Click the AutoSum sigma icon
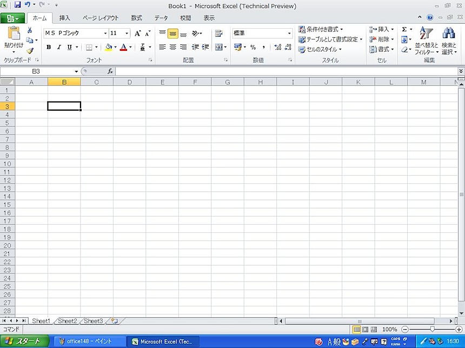Screen dimensions: 465x348 (404, 29)
